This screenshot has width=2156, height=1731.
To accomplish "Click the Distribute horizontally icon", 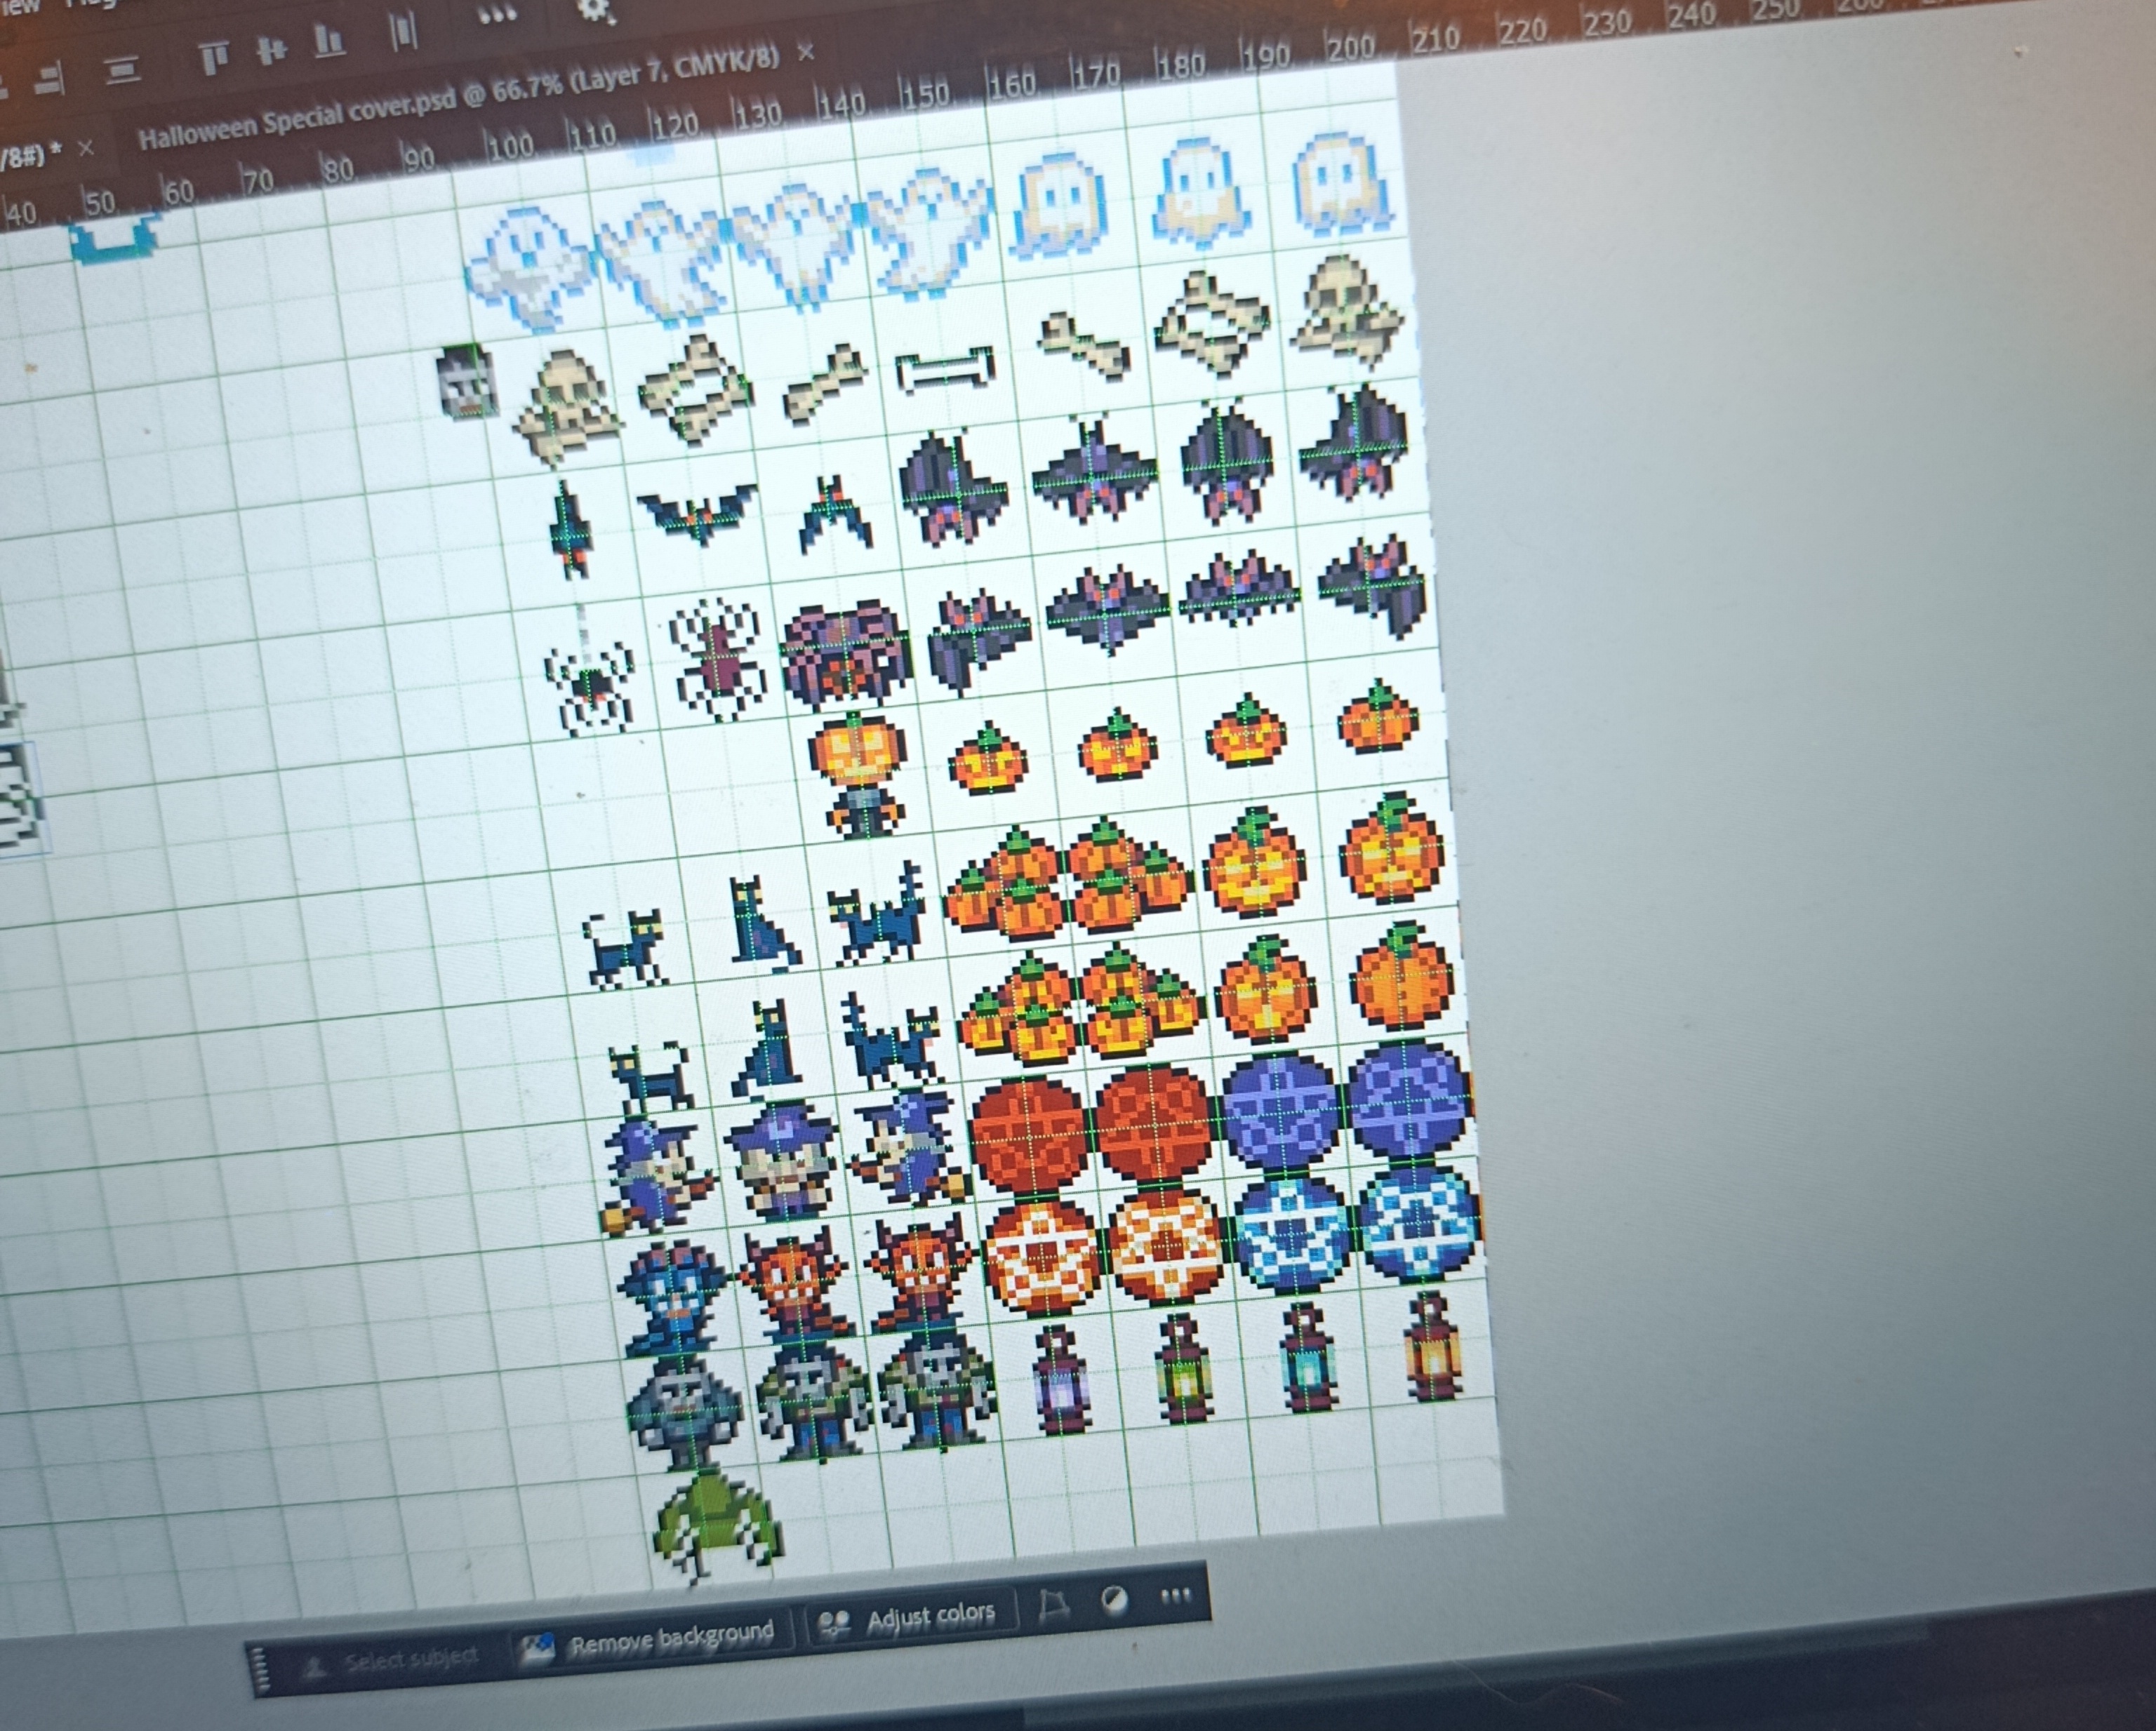I will 403,31.
